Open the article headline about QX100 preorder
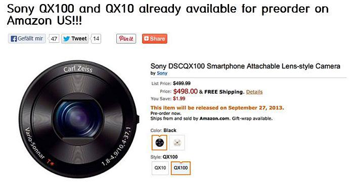Viewport: 354px width, 184px height. [x=167, y=15]
